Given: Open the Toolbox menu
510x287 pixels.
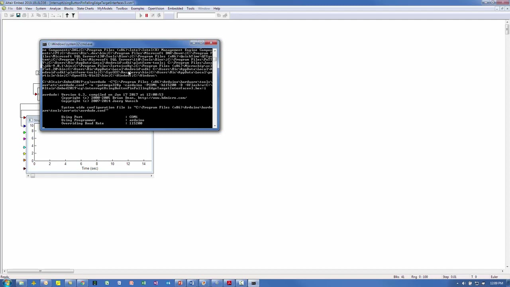Looking at the screenshot, I should (122, 8).
